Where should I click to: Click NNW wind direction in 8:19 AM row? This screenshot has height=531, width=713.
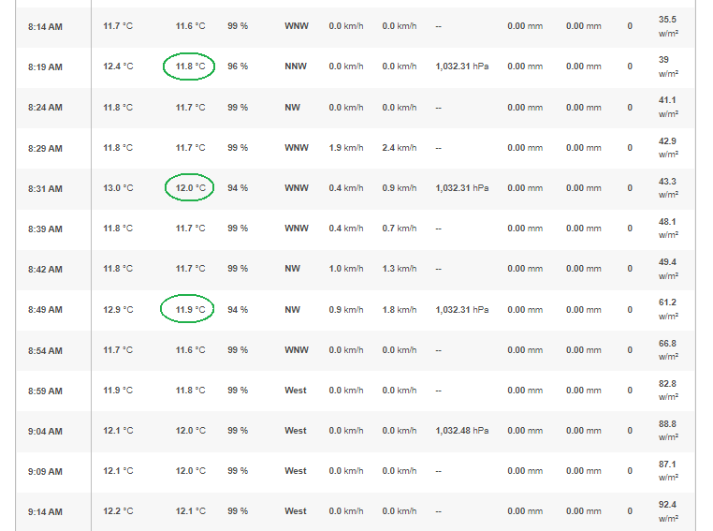(x=296, y=66)
